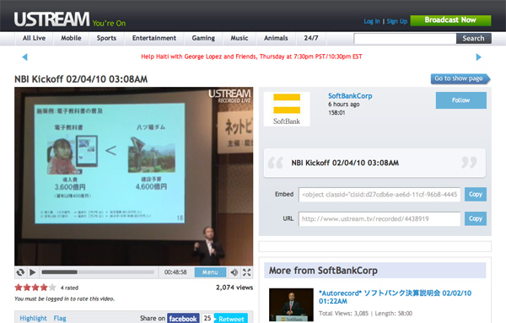Mute the video with speaker icon
506x323 pixels.
tap(234, 272)
